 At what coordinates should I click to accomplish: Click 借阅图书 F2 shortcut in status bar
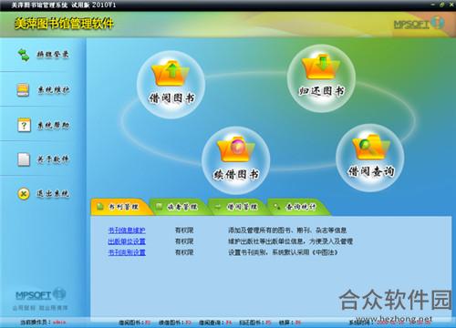coord(135,323)
